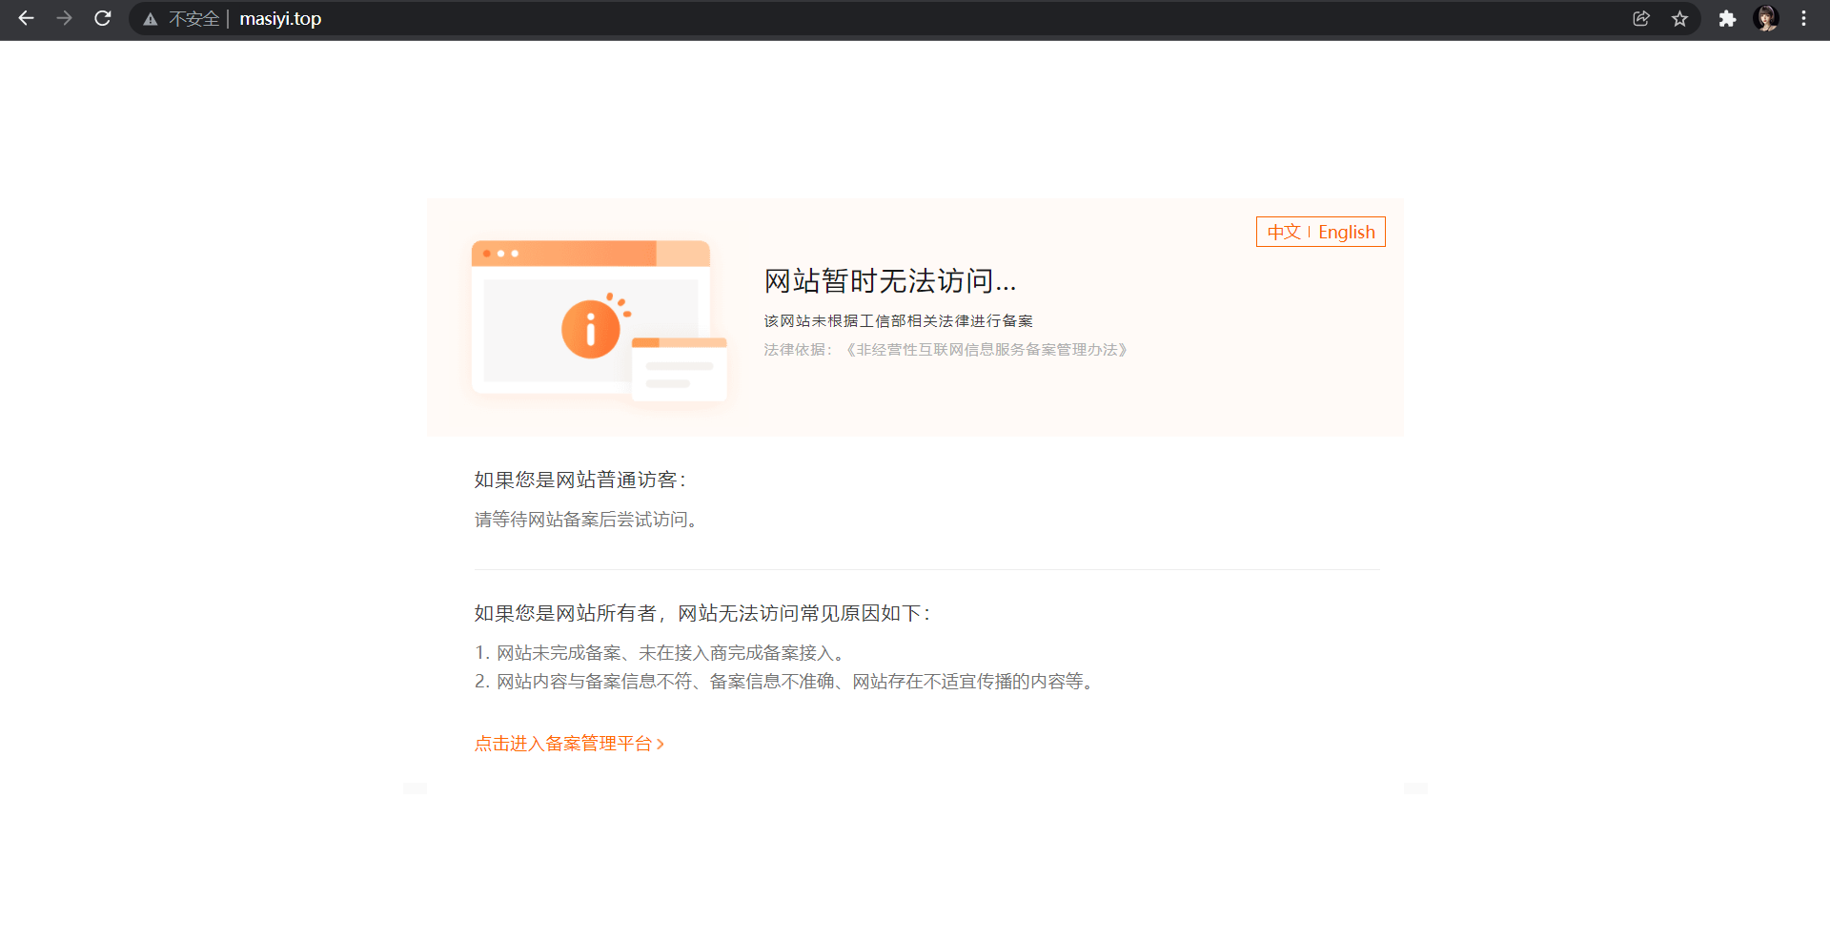
Task: Select 中文 as the page language
Action: (x=1284, y=232)
